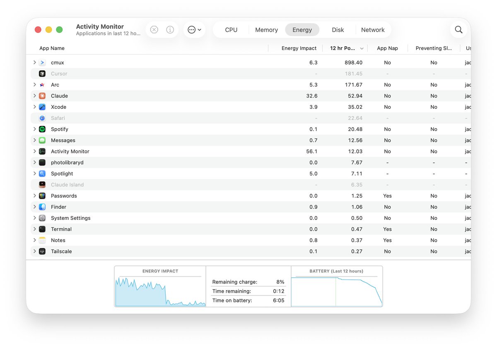497x348 pixels.
Task: Expand the Claude process row
Action: coord(34,96)
